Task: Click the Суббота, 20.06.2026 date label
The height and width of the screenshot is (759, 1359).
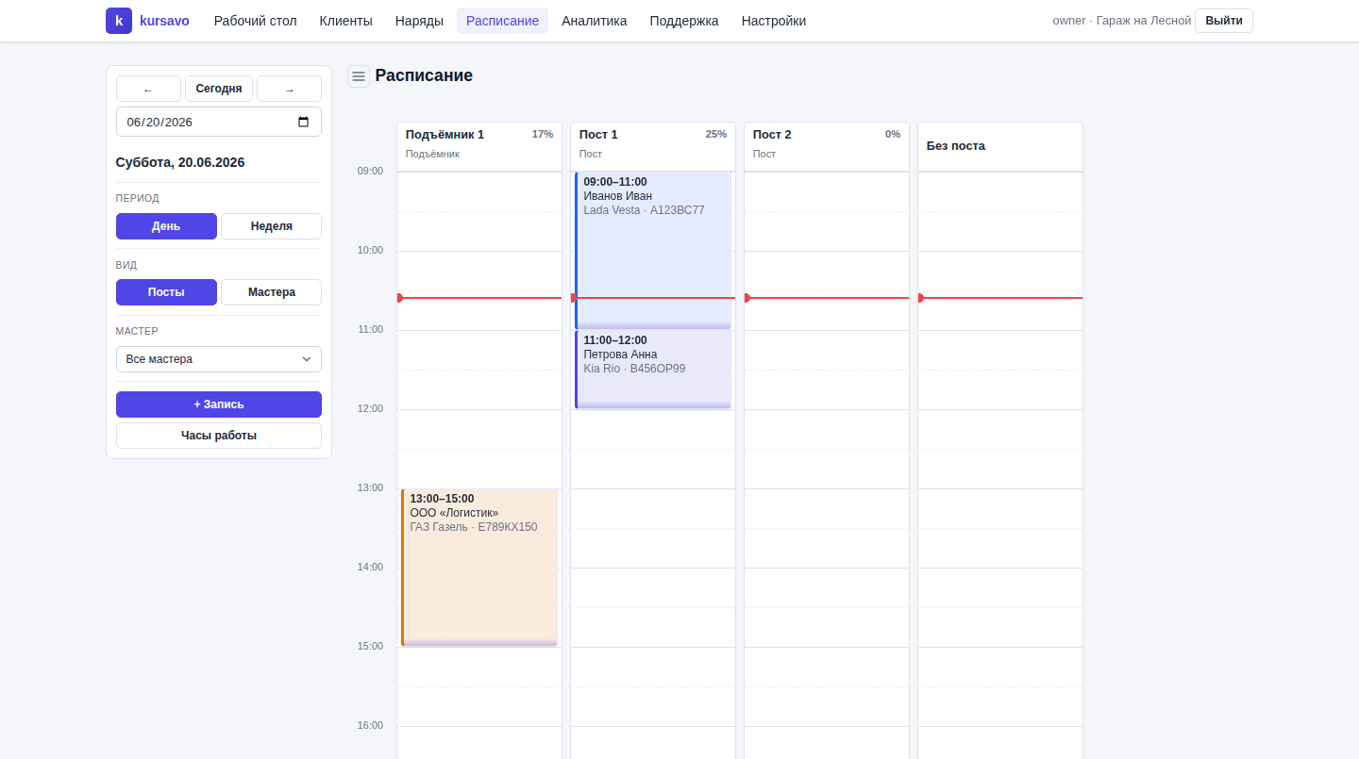Action: [x=180, y=162]
